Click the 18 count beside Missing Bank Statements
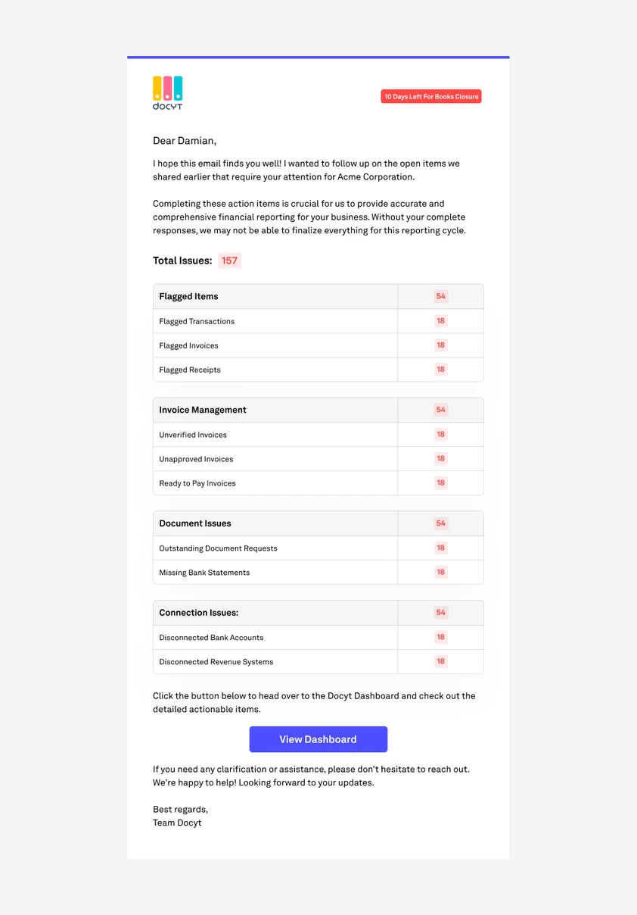The image size is (637, 915). [x=440, y=573]
